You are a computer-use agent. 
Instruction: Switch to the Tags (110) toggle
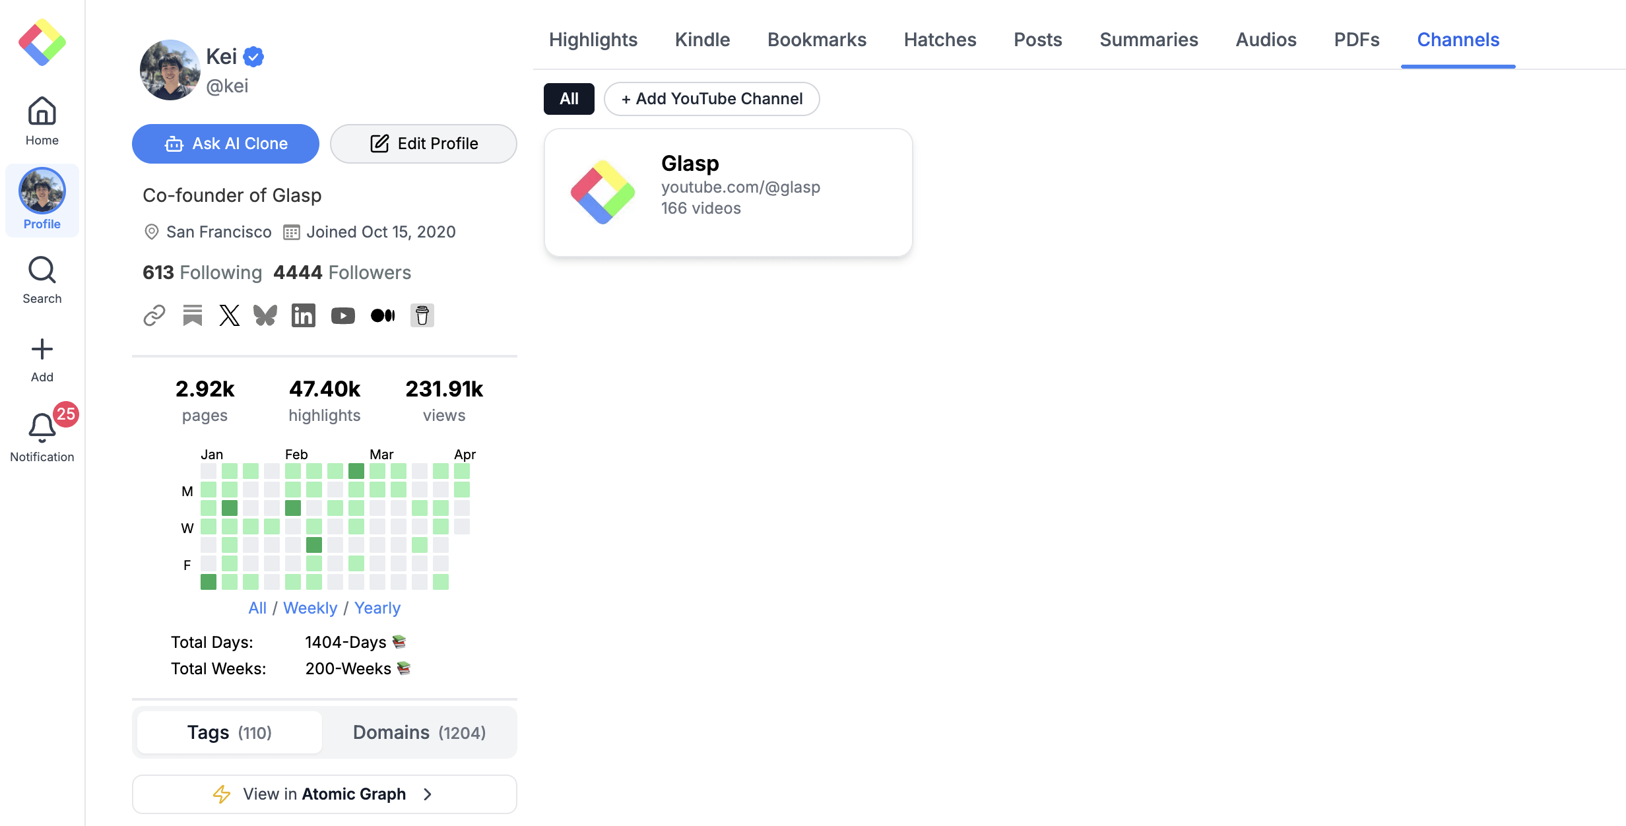point(229,732)
